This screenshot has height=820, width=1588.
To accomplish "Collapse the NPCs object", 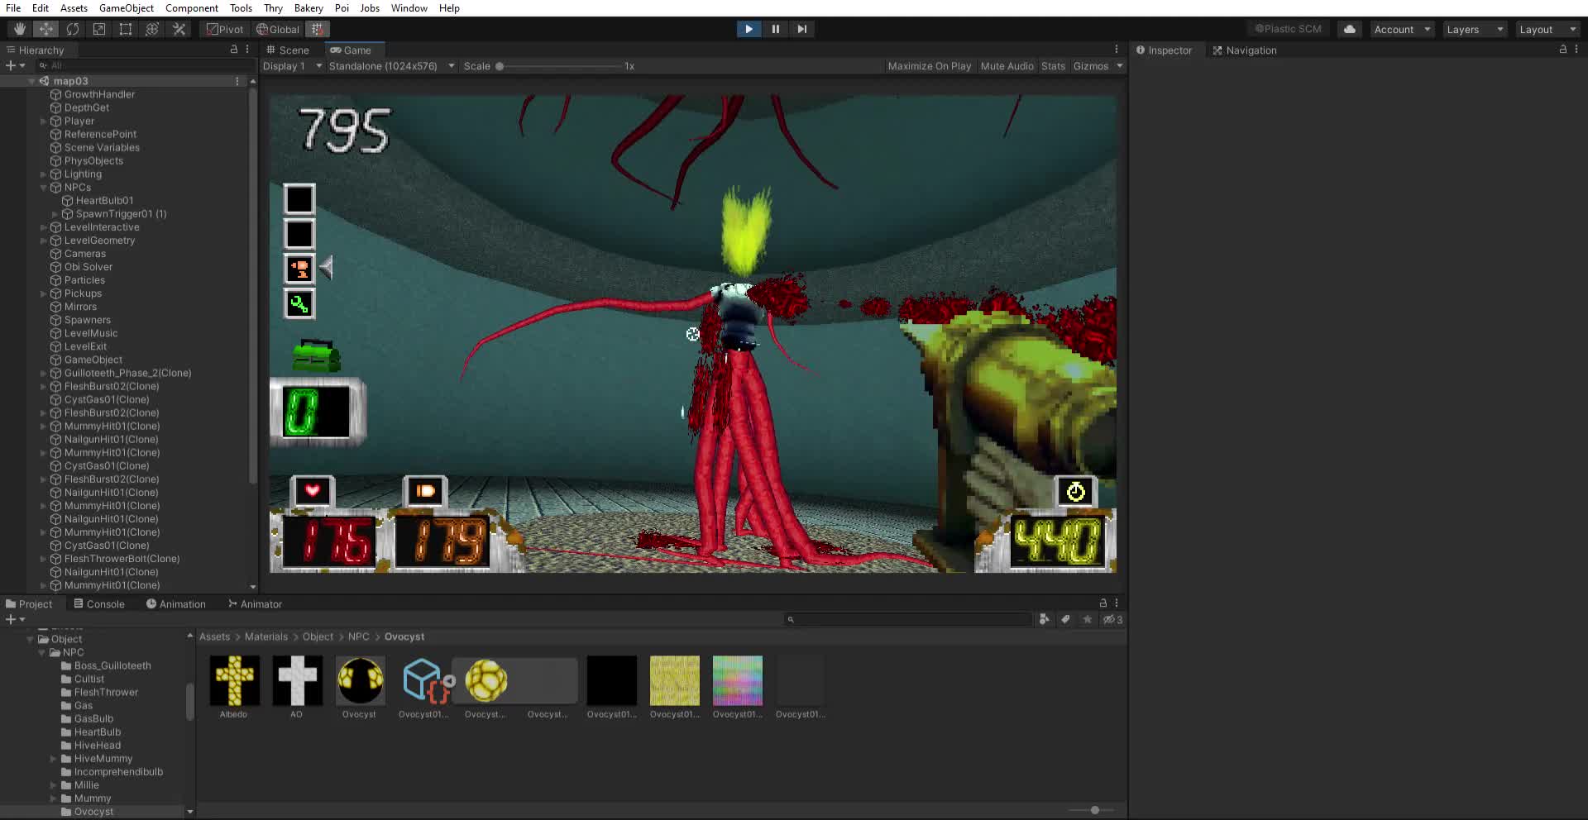I will [43, 188].
